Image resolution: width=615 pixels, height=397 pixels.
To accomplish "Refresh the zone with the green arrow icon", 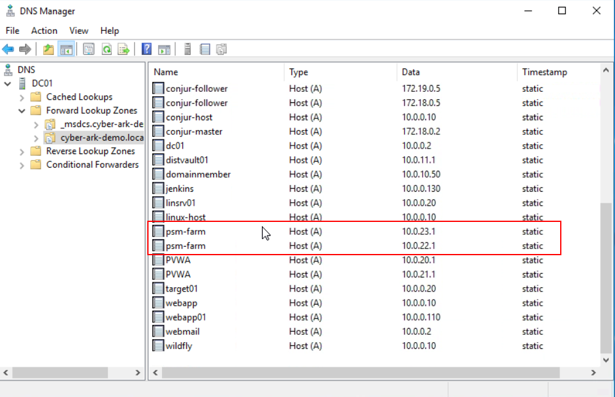I will [x=107, y=49].
